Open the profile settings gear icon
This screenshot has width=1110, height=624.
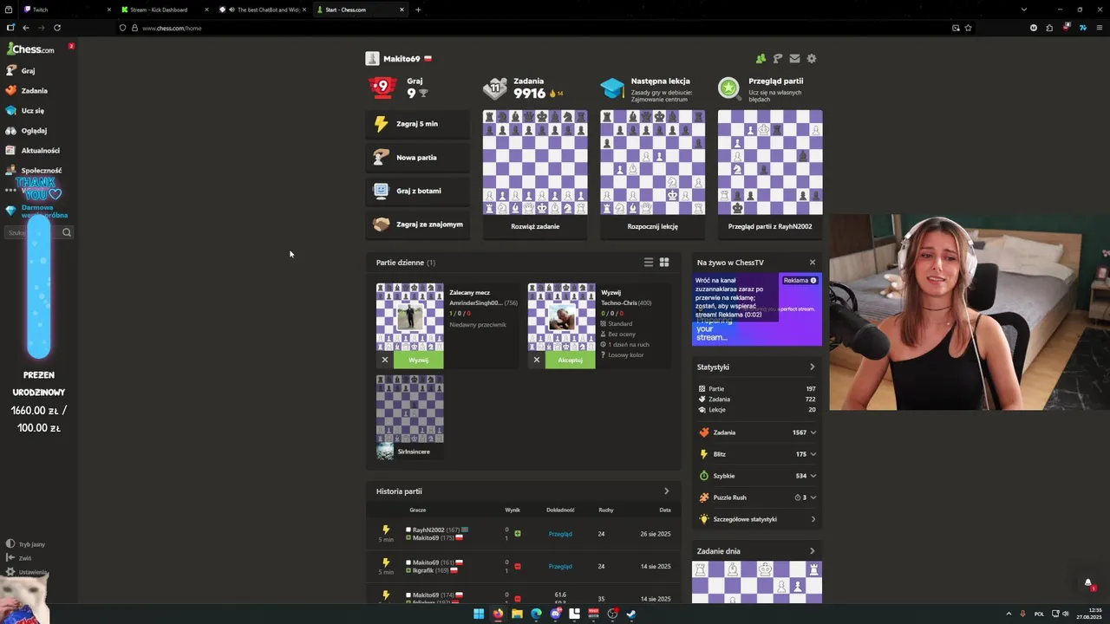tap(812, 59)
